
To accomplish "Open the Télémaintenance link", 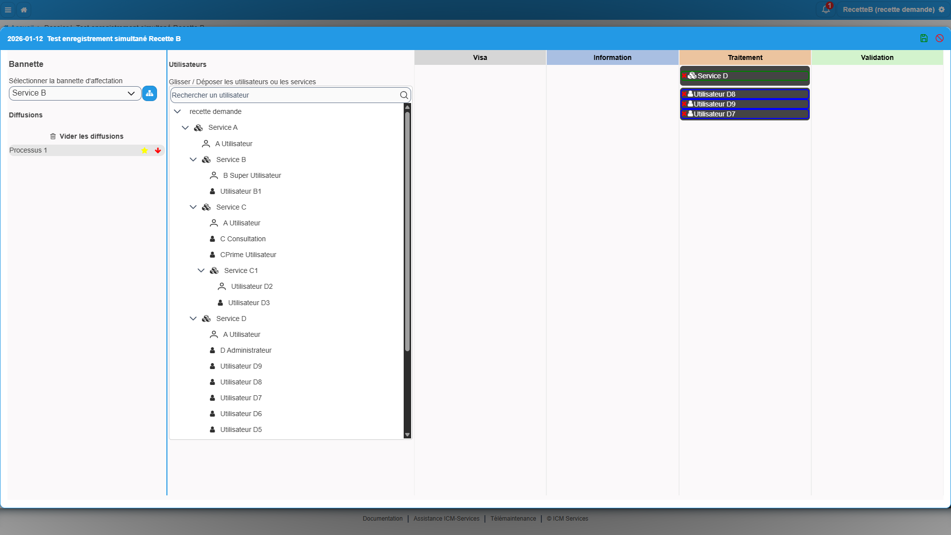I will pyautogui.click(x=513, y=519).
